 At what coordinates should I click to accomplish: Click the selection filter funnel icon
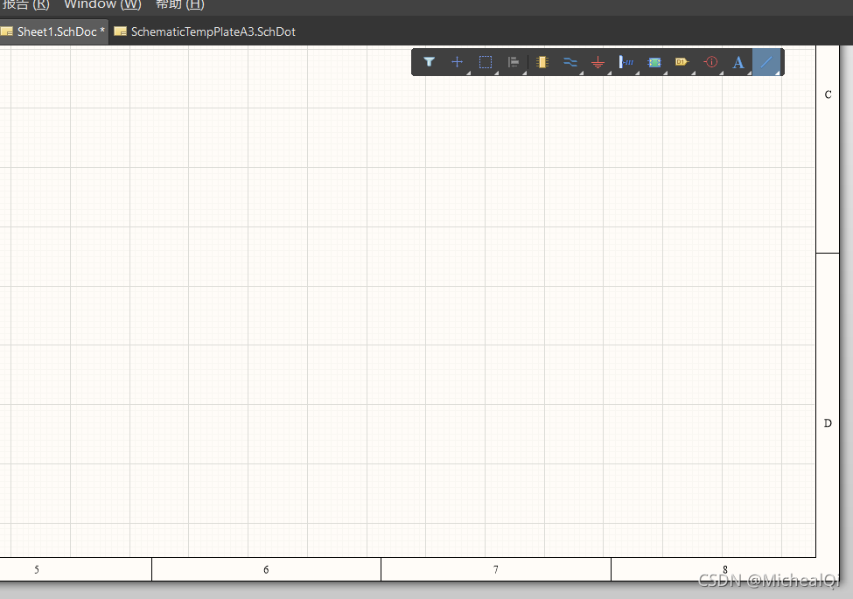point(429,62)
